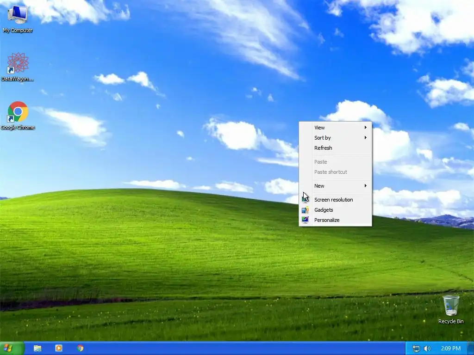Open the file explorer taskbar icon
Screen dimensions: 474x355
pyautogui.click(x=37, y=349)
